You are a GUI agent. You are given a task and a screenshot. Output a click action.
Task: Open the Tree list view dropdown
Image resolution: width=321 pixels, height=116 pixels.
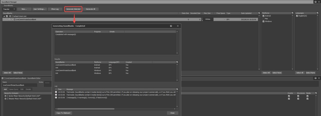coord(9,9)
